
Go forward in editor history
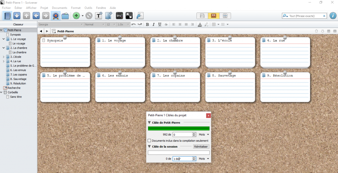(47, 31)
